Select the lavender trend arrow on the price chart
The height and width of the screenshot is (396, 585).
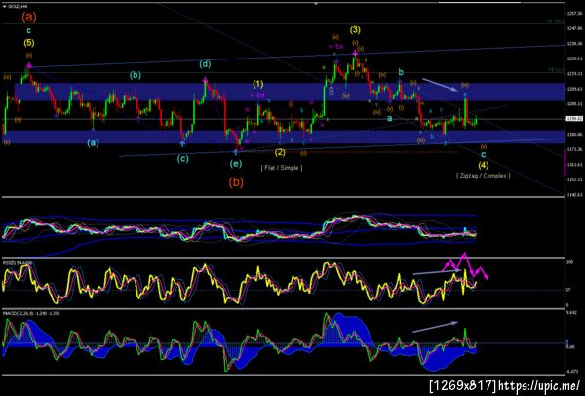[440, 84]
